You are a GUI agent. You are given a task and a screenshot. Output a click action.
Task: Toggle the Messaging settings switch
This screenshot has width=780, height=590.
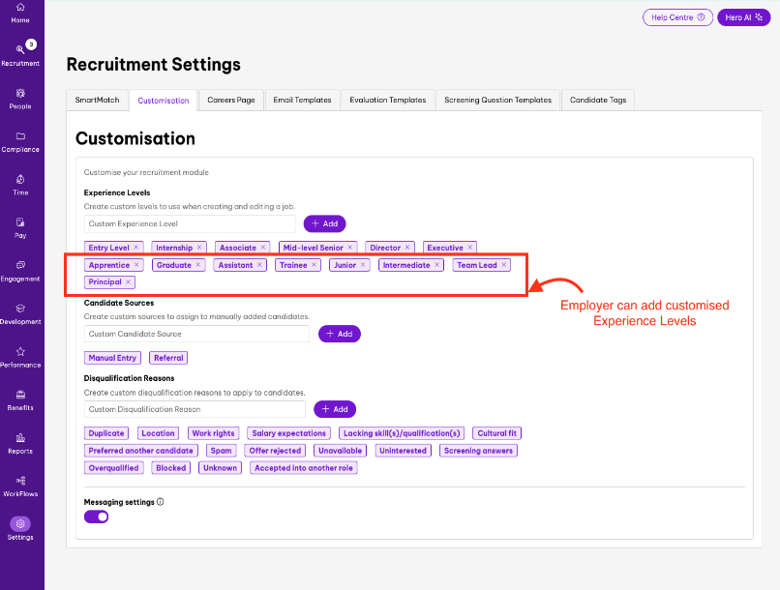pos(96,516)
